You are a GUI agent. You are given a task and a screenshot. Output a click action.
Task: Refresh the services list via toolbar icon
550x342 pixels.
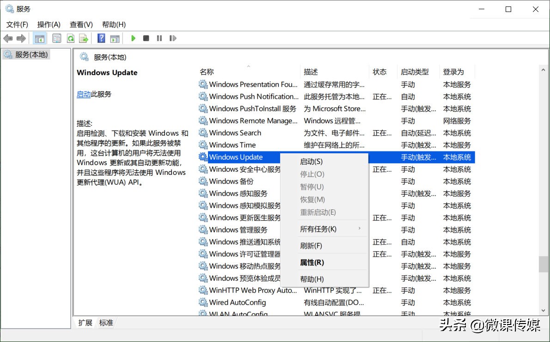[x=70, y=38]
